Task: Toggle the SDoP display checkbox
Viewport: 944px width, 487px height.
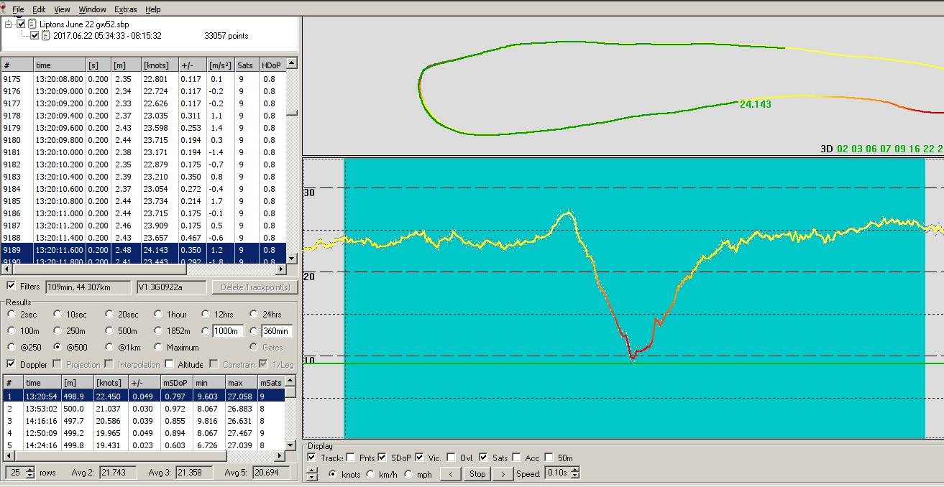Action: (382, 458)
